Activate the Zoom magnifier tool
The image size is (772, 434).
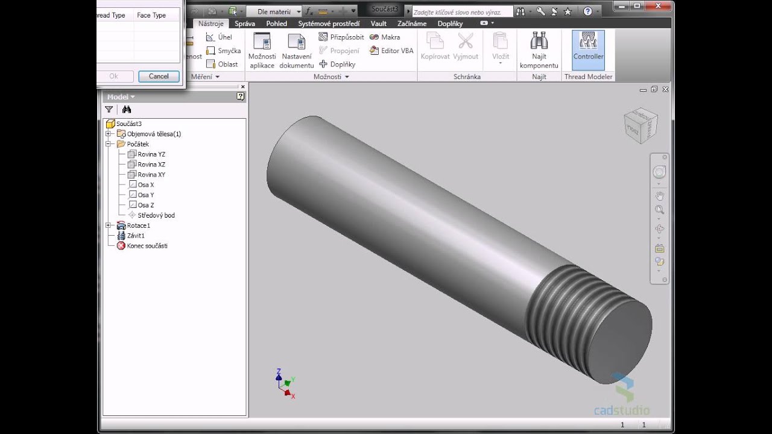pyautogui.click(x=659, y=210)
